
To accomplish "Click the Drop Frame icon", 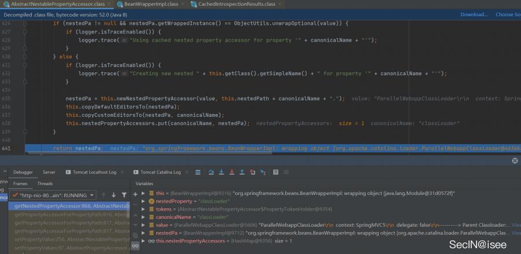I will click(x=252, y=172).
